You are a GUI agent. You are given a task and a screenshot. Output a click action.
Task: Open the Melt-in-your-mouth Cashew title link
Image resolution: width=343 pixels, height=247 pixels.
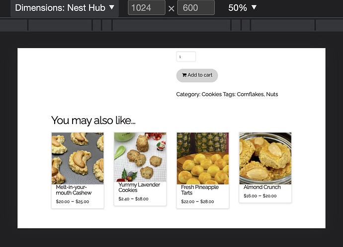(x=74, y=190)
